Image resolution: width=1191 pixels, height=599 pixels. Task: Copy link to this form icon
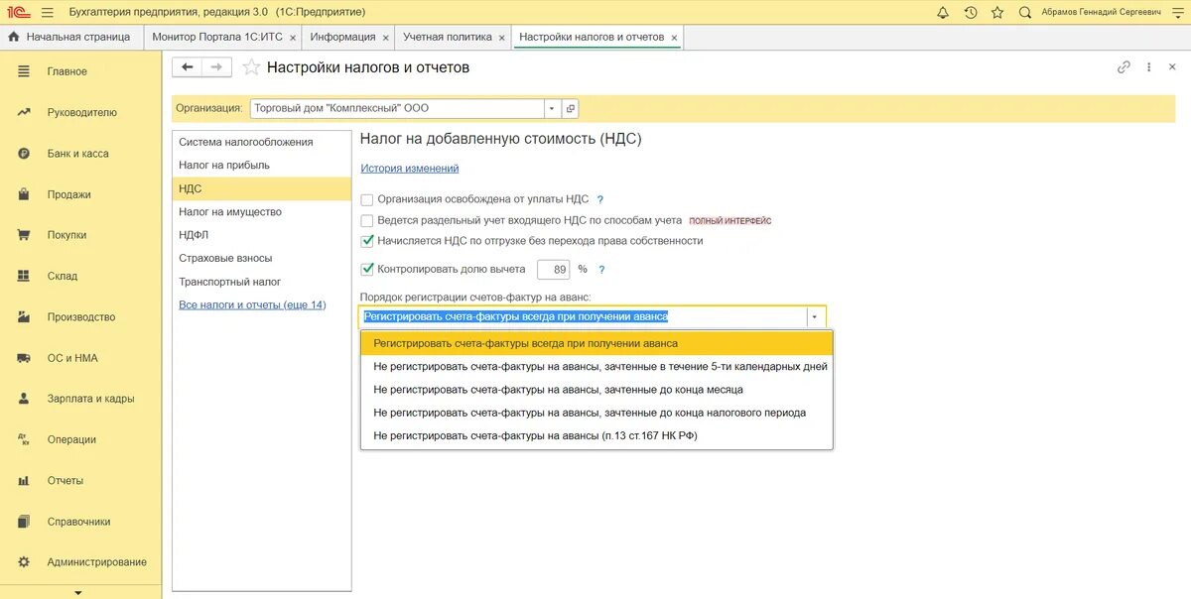(1124, 67)
